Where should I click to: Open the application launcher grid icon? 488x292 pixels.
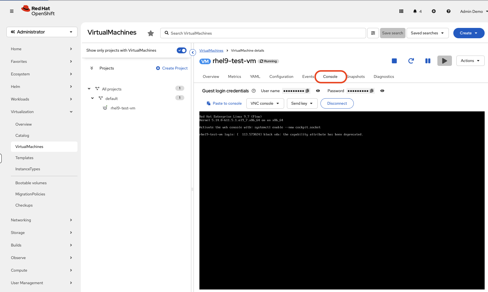point(401,11)
